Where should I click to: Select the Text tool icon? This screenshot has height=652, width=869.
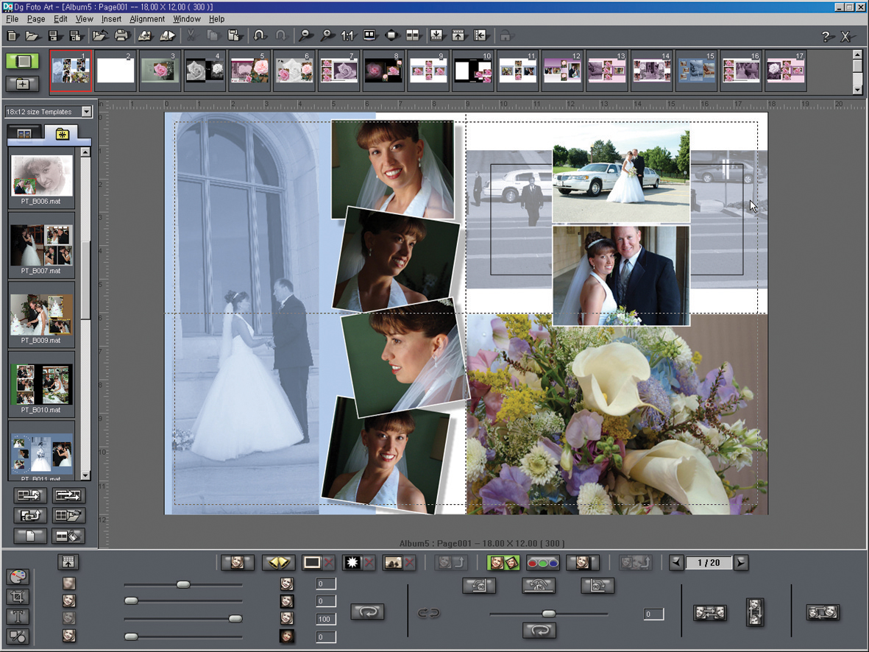coord(18,617)
